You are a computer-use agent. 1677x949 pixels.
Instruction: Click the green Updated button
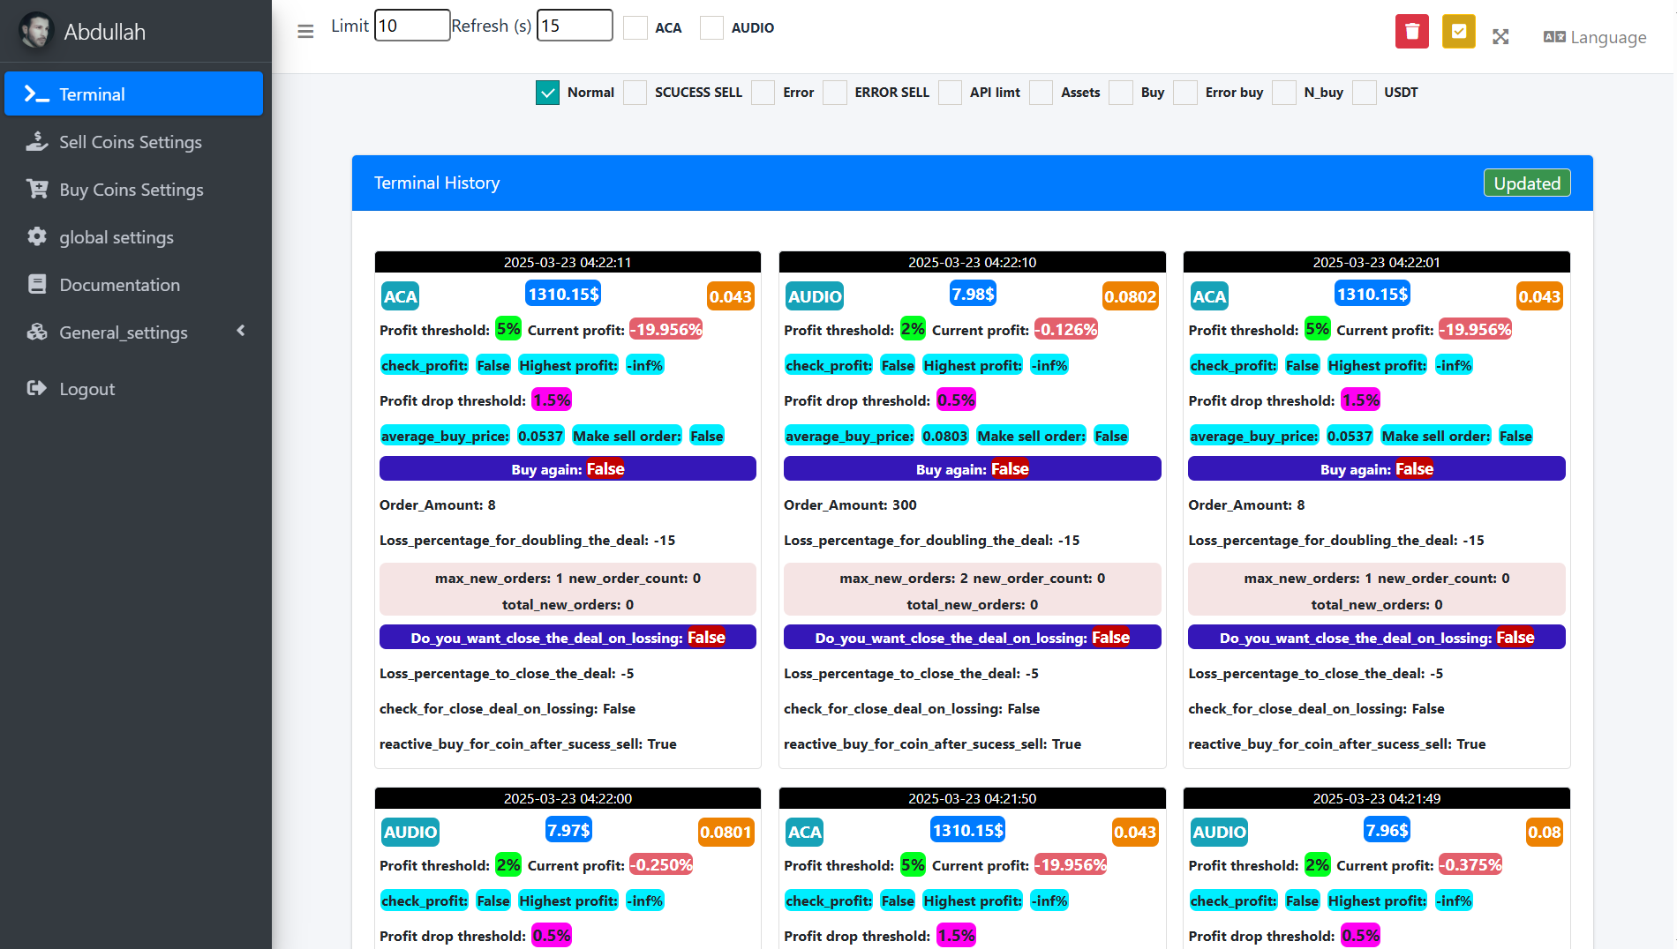[1526, 183]
